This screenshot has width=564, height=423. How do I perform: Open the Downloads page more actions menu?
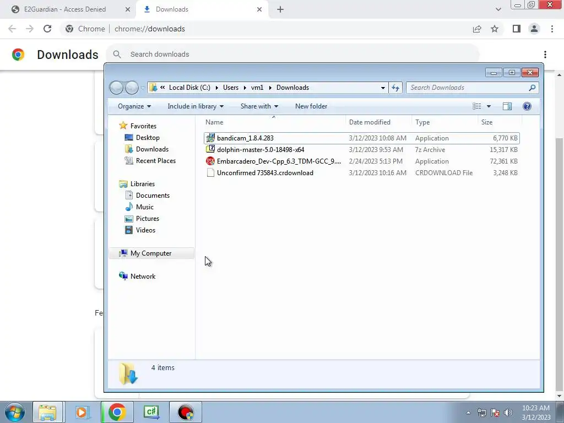click(545, 55)
